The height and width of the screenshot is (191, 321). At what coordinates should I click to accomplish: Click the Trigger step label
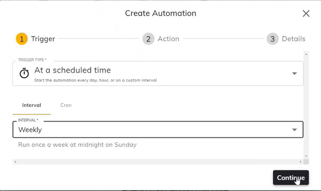pyautogui.click(x=43, y=39)
